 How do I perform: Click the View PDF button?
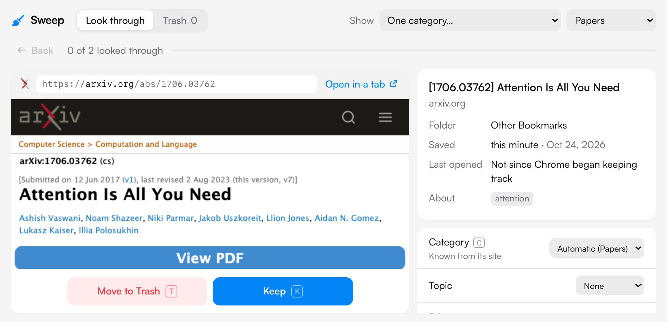pos(210,258)
